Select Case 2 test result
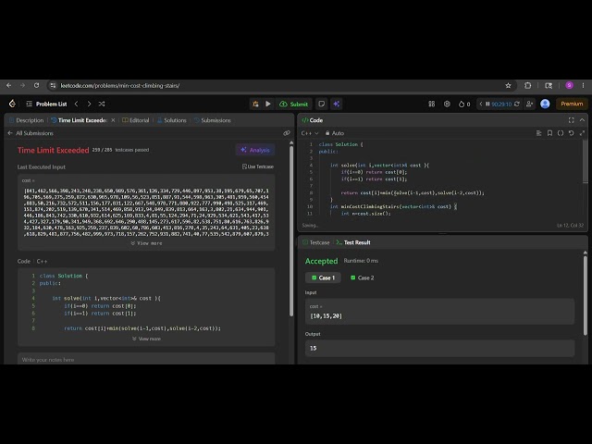Image resolution: width=592 pixels, height=444 pixels. point(362,277)
